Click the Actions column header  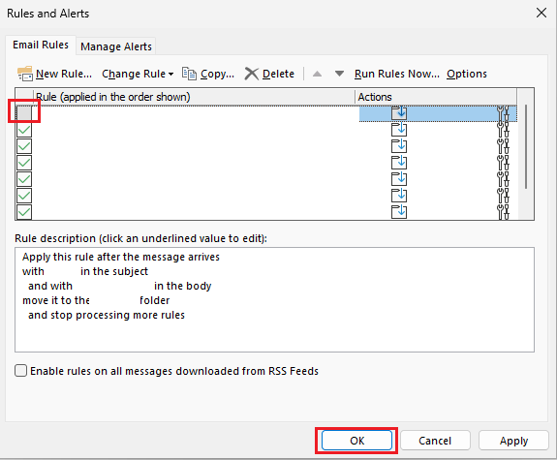pyautogui.click(x=436, y=97)
